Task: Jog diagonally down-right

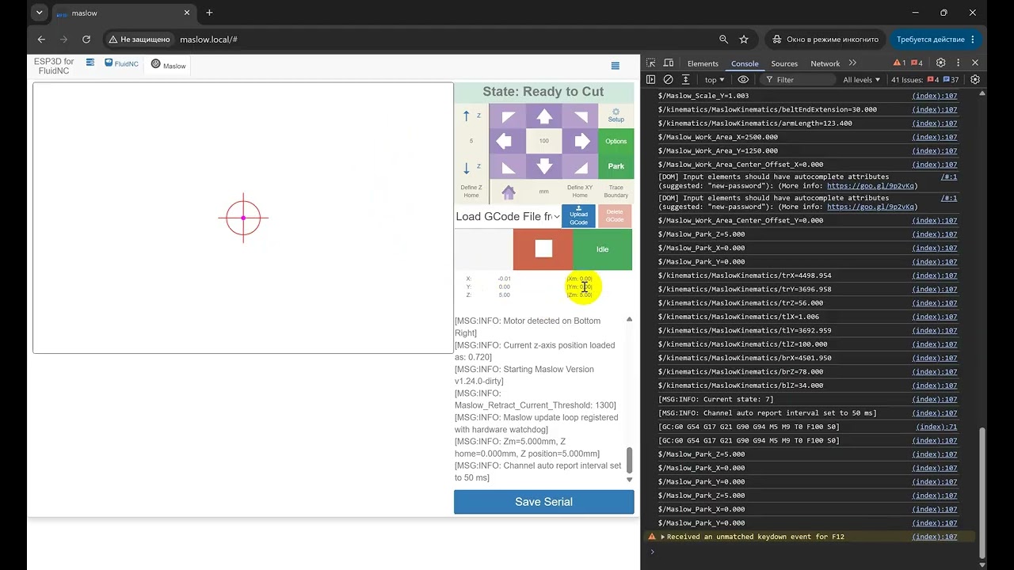Action: pyautogui.click(x=581, y=166)
